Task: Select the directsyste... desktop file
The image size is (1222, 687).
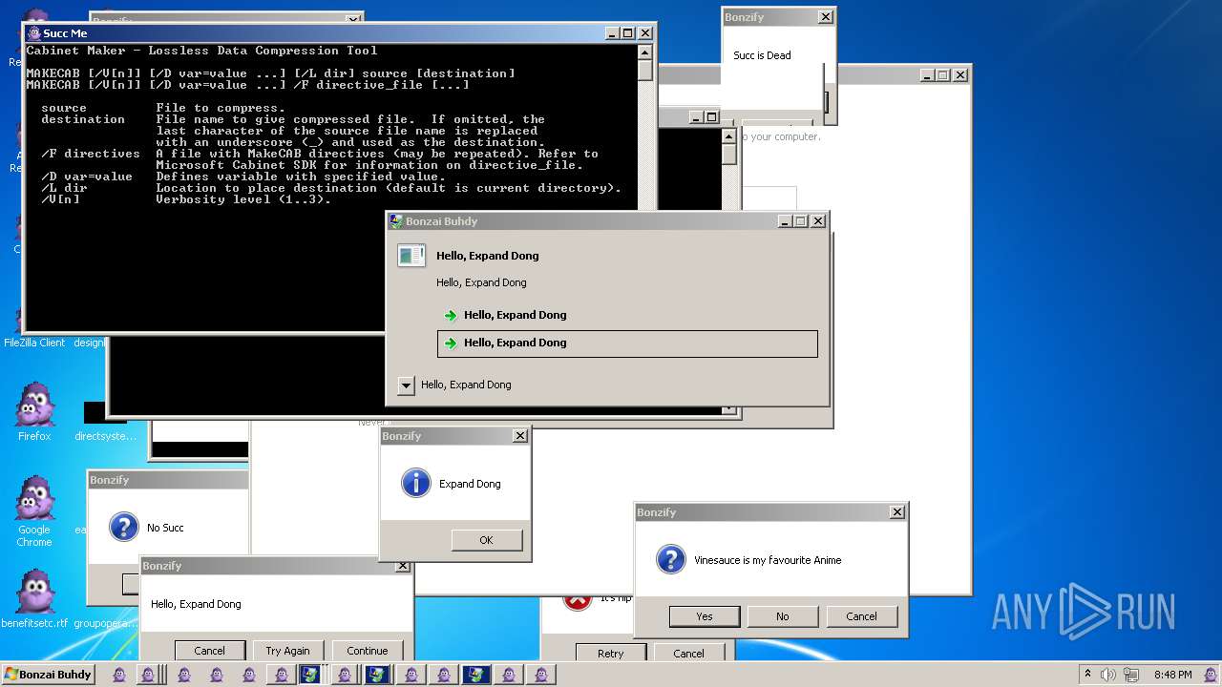Action: point(105,422)
